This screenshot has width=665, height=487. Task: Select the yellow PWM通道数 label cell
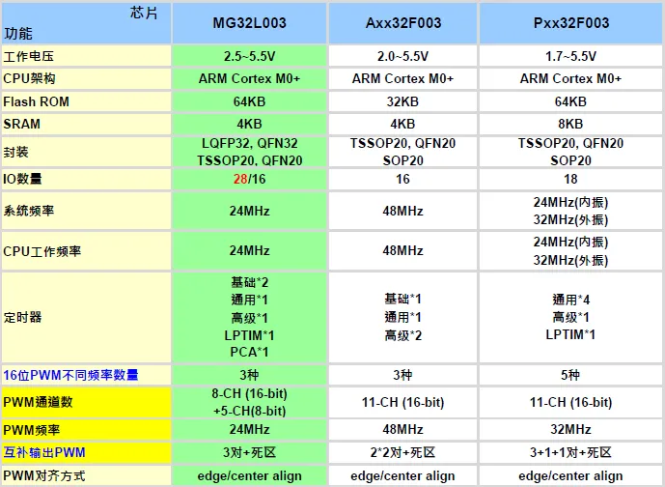click(x=38, y=402)
